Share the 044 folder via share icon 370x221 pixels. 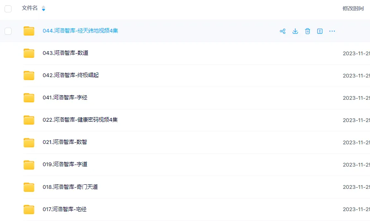[x=282, y=31]
